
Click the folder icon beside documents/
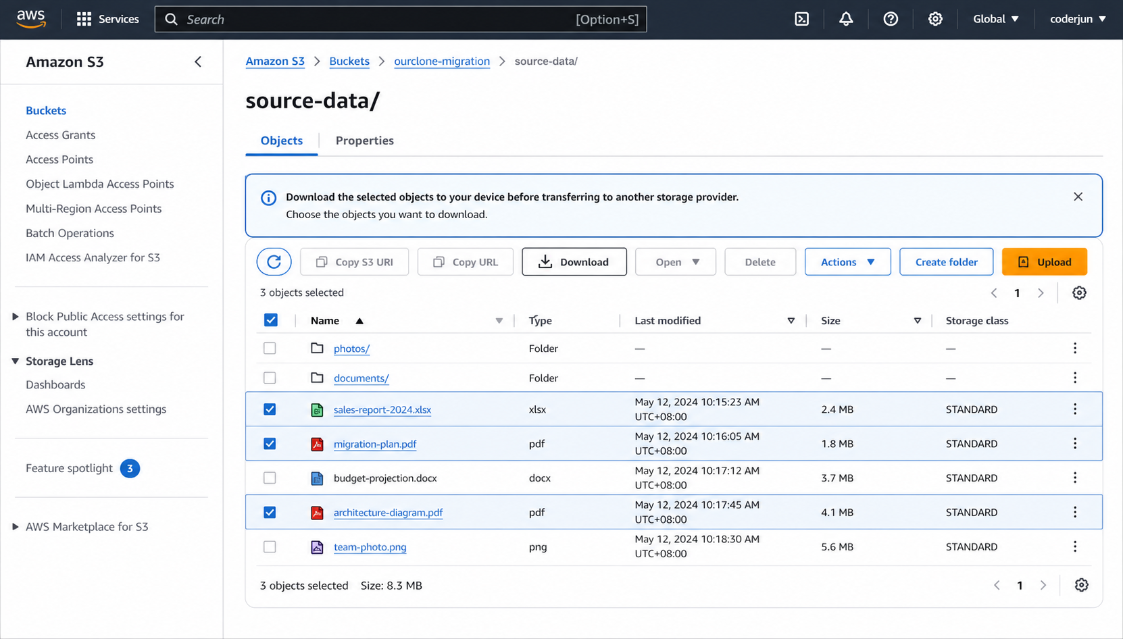317,378
